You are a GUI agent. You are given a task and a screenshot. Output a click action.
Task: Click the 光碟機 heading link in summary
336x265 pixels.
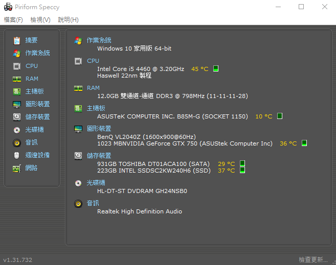(96, 183)
